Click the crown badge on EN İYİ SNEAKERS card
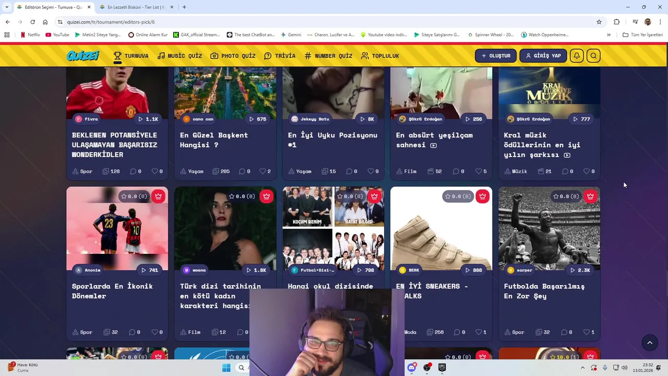The width and height of the screenshot is (668, 376). (x=482, y=196)
